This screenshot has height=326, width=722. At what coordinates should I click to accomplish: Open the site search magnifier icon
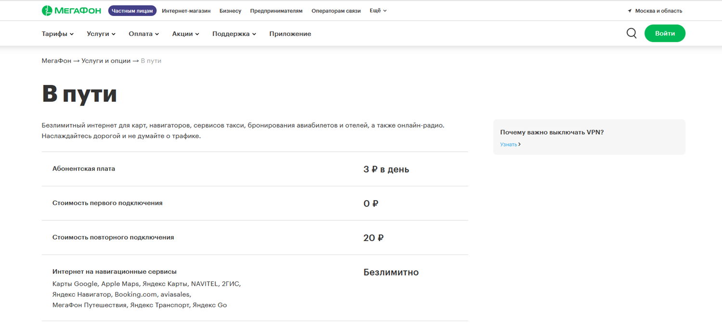(x=632, y=33)
